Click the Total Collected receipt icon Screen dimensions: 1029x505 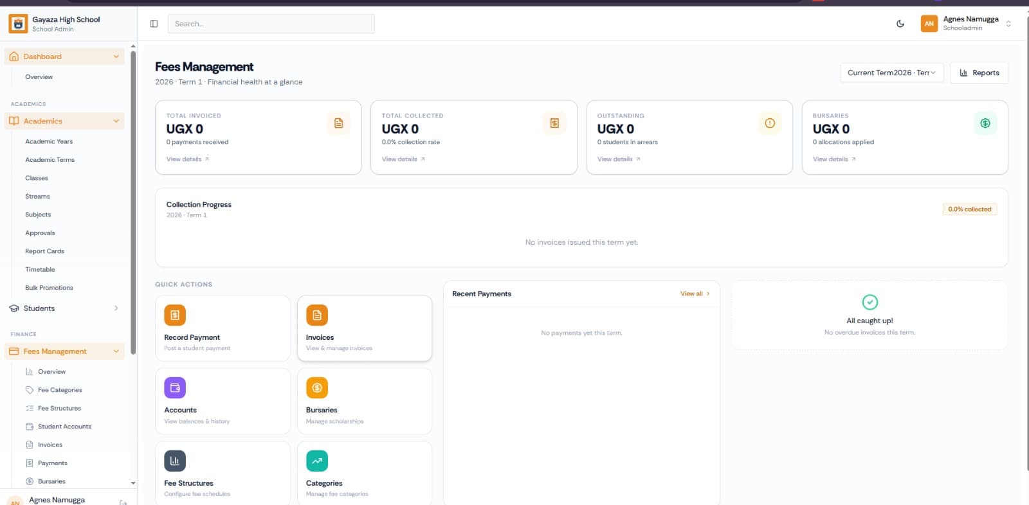[554, 123]
